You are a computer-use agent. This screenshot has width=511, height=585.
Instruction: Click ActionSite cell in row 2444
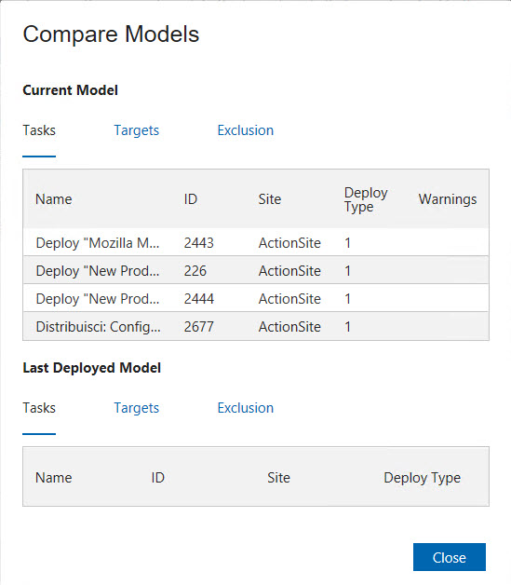pyautogui.click(x=289, y=299)
